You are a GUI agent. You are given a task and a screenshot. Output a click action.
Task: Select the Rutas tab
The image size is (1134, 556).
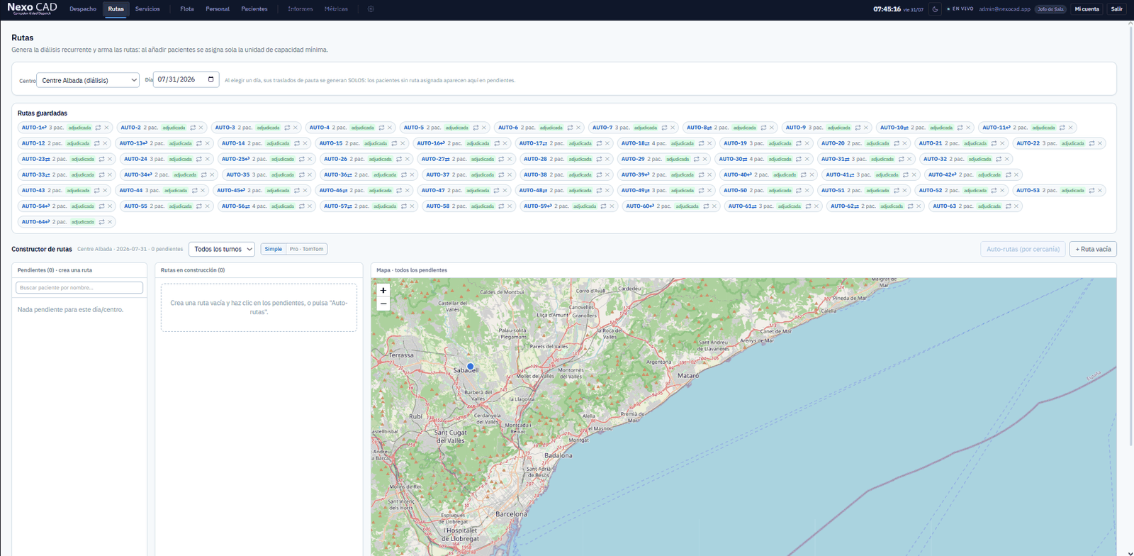116,9
